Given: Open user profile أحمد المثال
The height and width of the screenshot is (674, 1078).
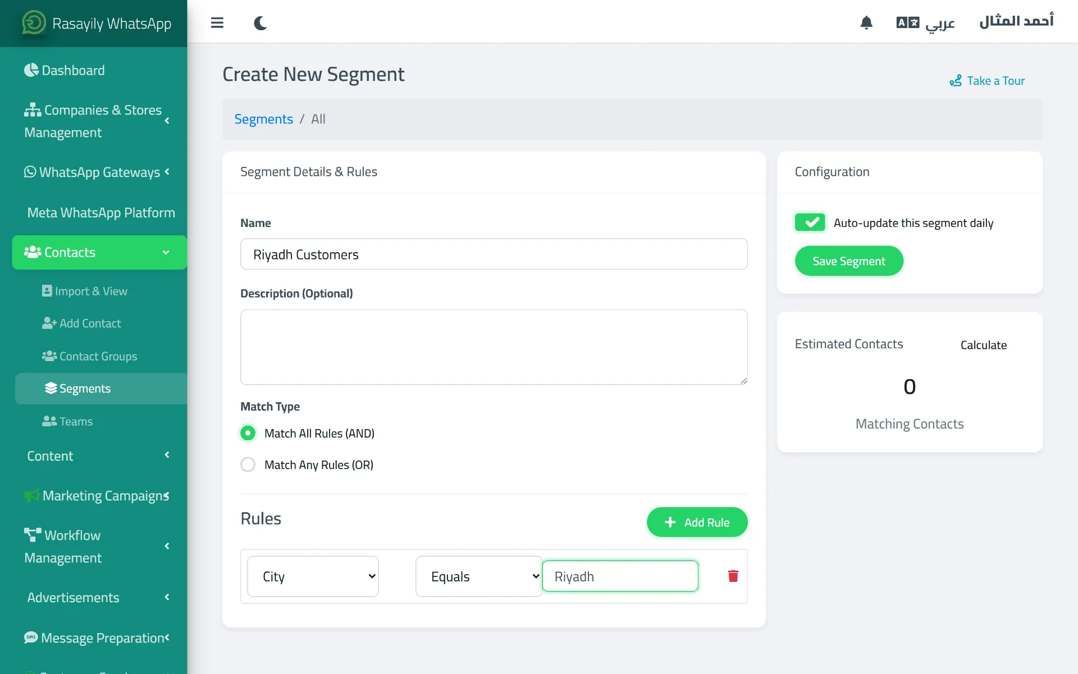Looking at the screenshot, I should tap(1016, 21).
